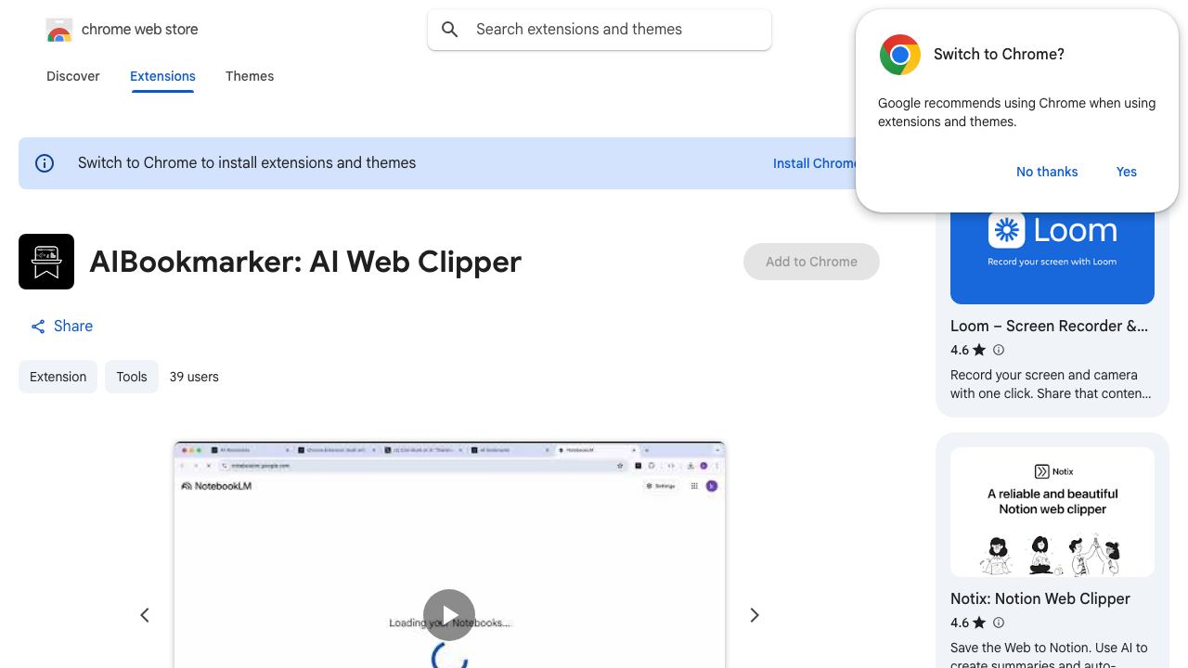1188x668 pixels.
Task: Click Switch to Chrome? popup heading
Action: tap(999, 55)
